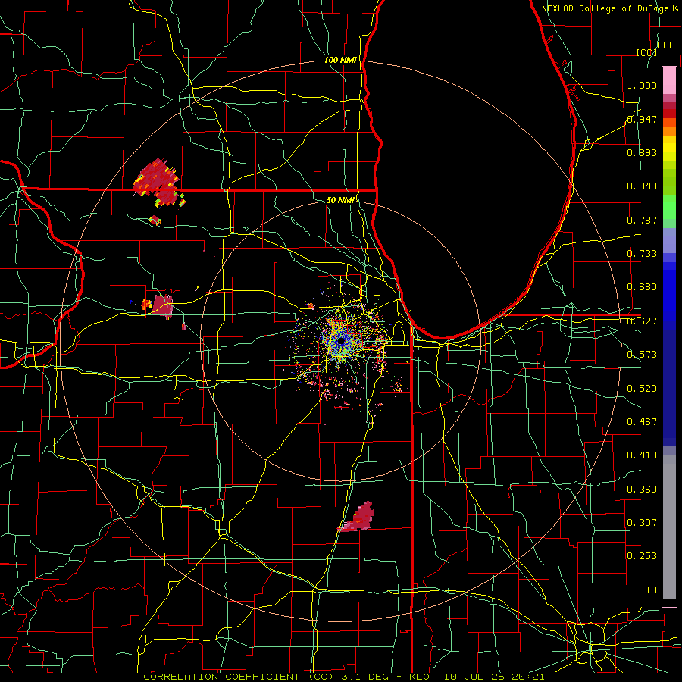Image resolution: width=682 pixels, height=682 pixels.
Task: Click the [CC] color bar heading
Action: (x=646, y=52)
